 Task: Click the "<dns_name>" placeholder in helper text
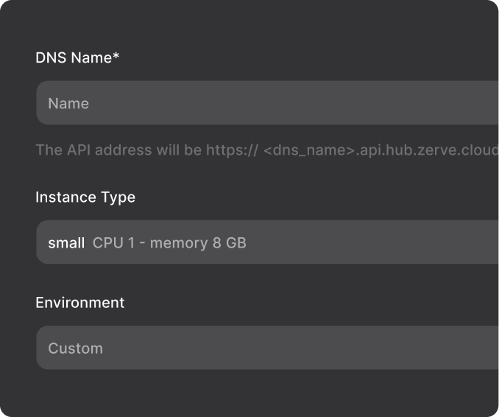309,150
